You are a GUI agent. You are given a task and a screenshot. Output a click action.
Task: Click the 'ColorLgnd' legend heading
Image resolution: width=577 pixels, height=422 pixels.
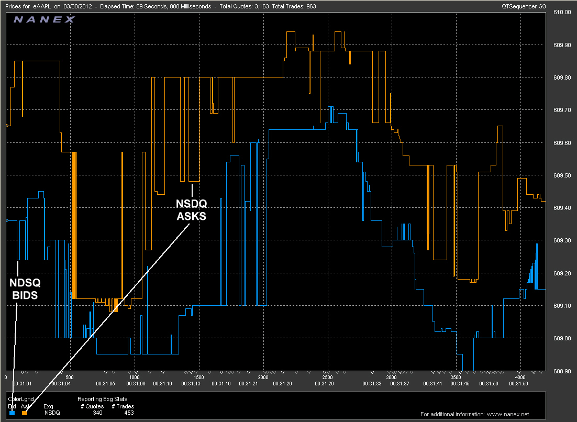coord(21,399)
